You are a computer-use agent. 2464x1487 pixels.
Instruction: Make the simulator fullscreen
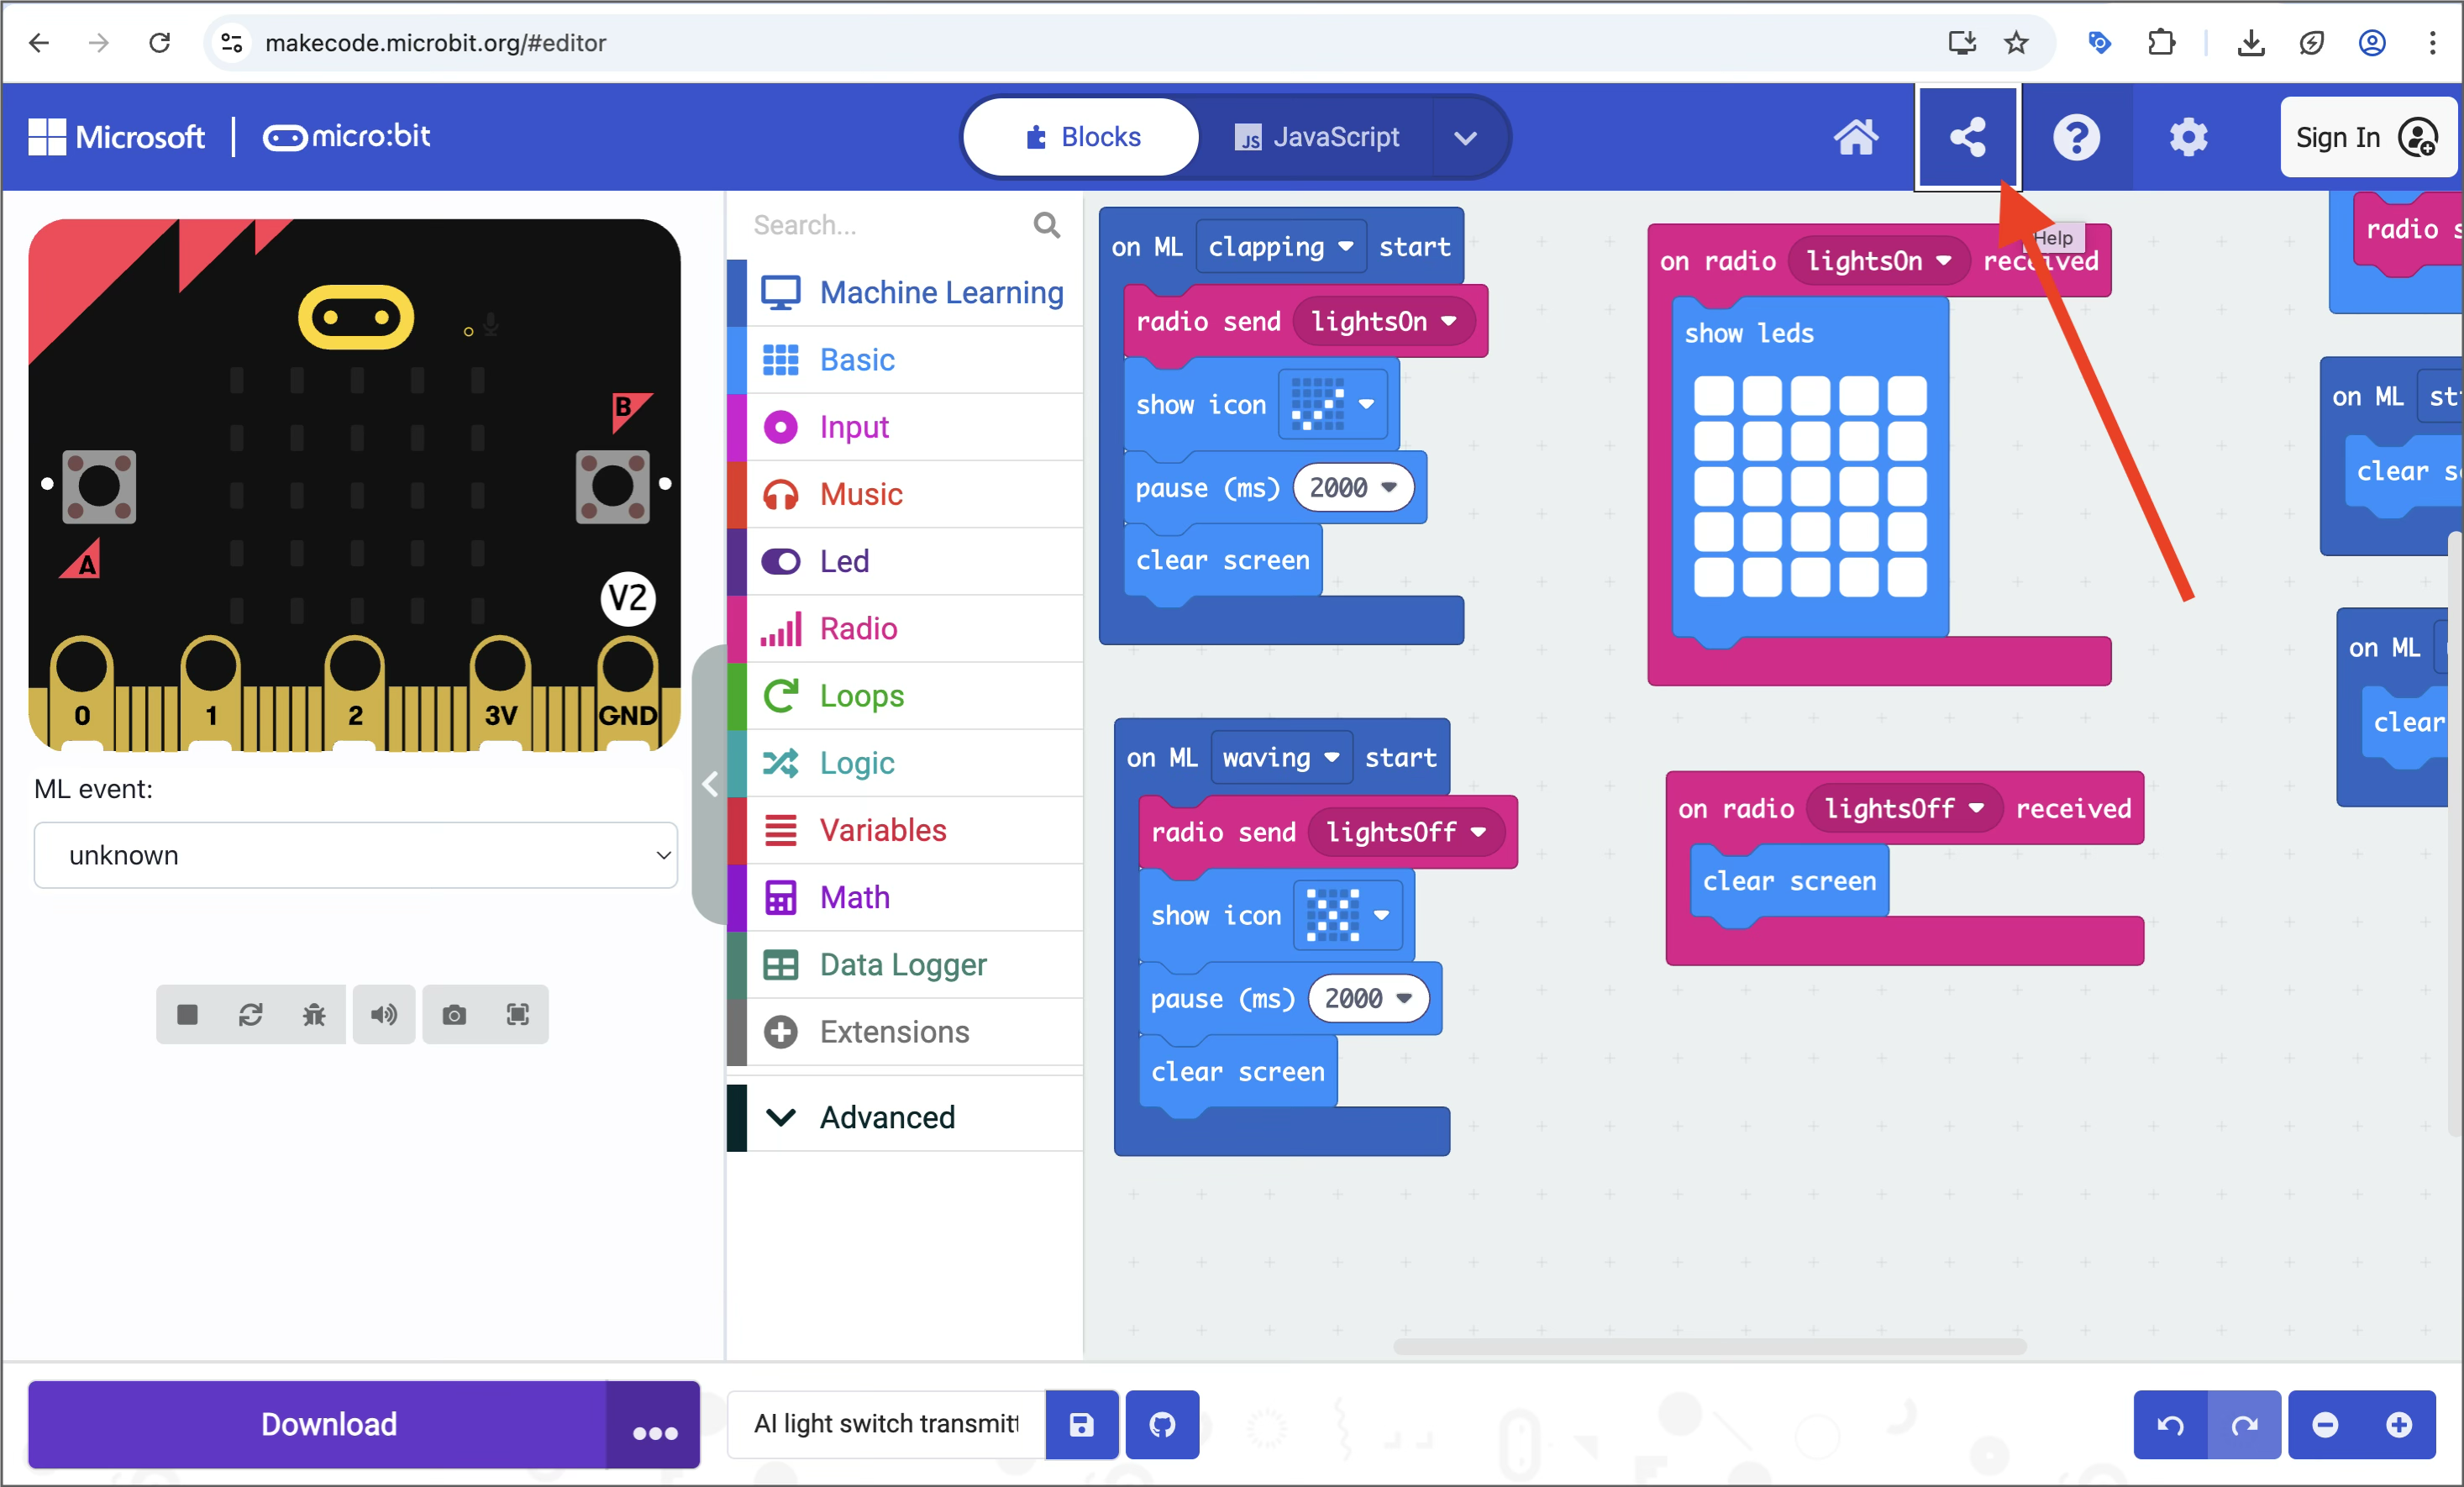click(517, 1015)
